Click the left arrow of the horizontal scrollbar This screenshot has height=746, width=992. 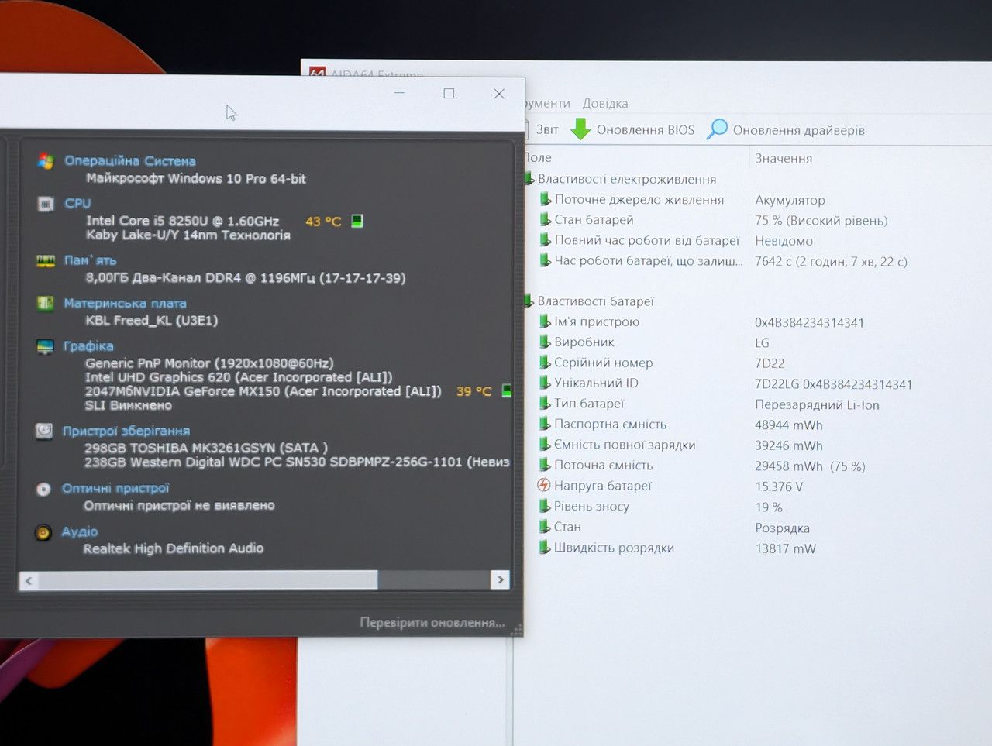point(29,580)
